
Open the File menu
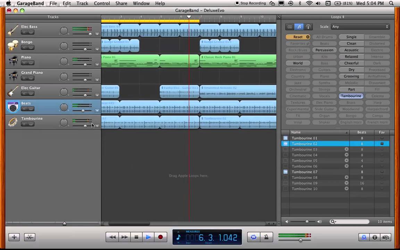[x=53, y=3]
